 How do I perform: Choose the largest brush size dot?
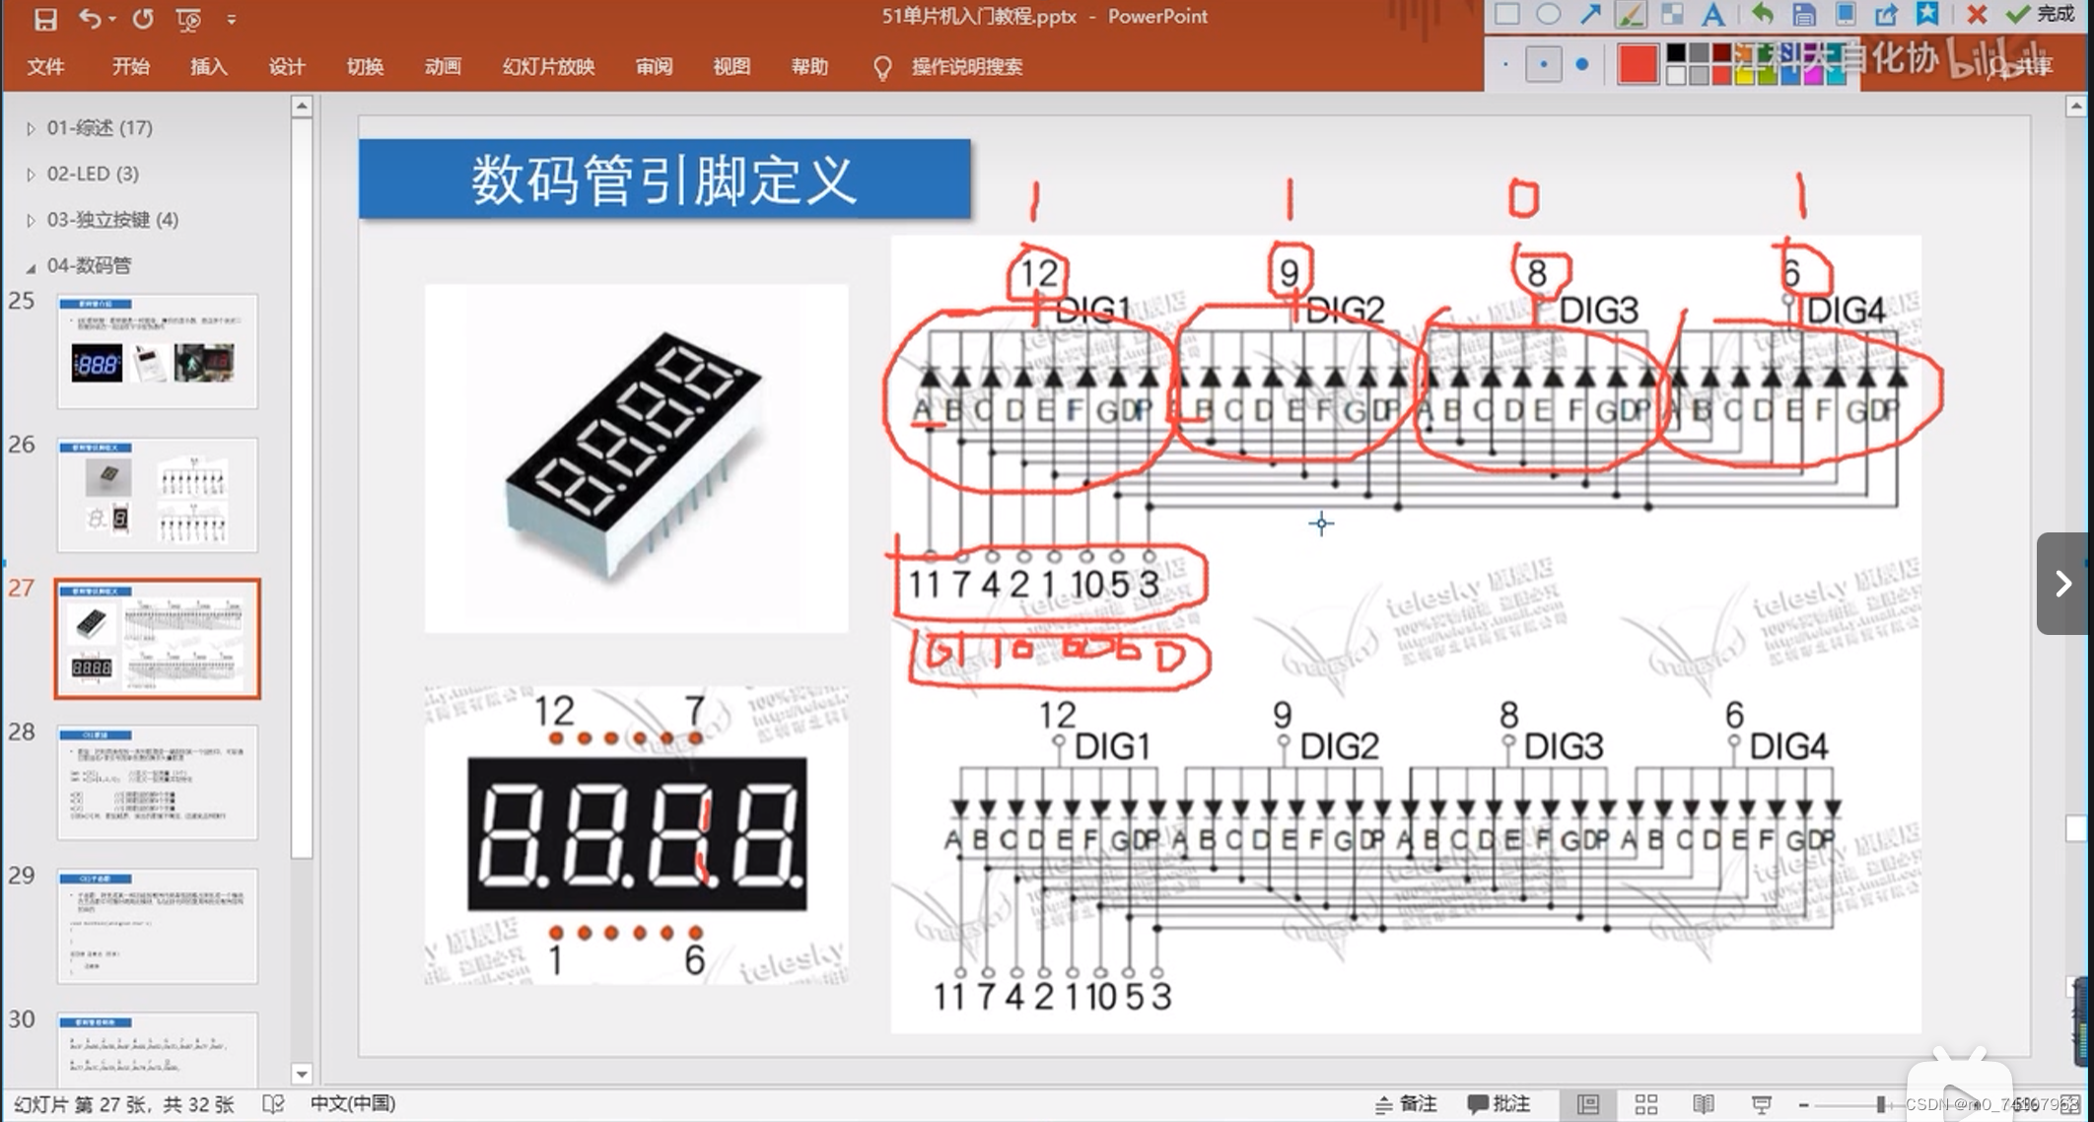click(x=1582, y=65)
